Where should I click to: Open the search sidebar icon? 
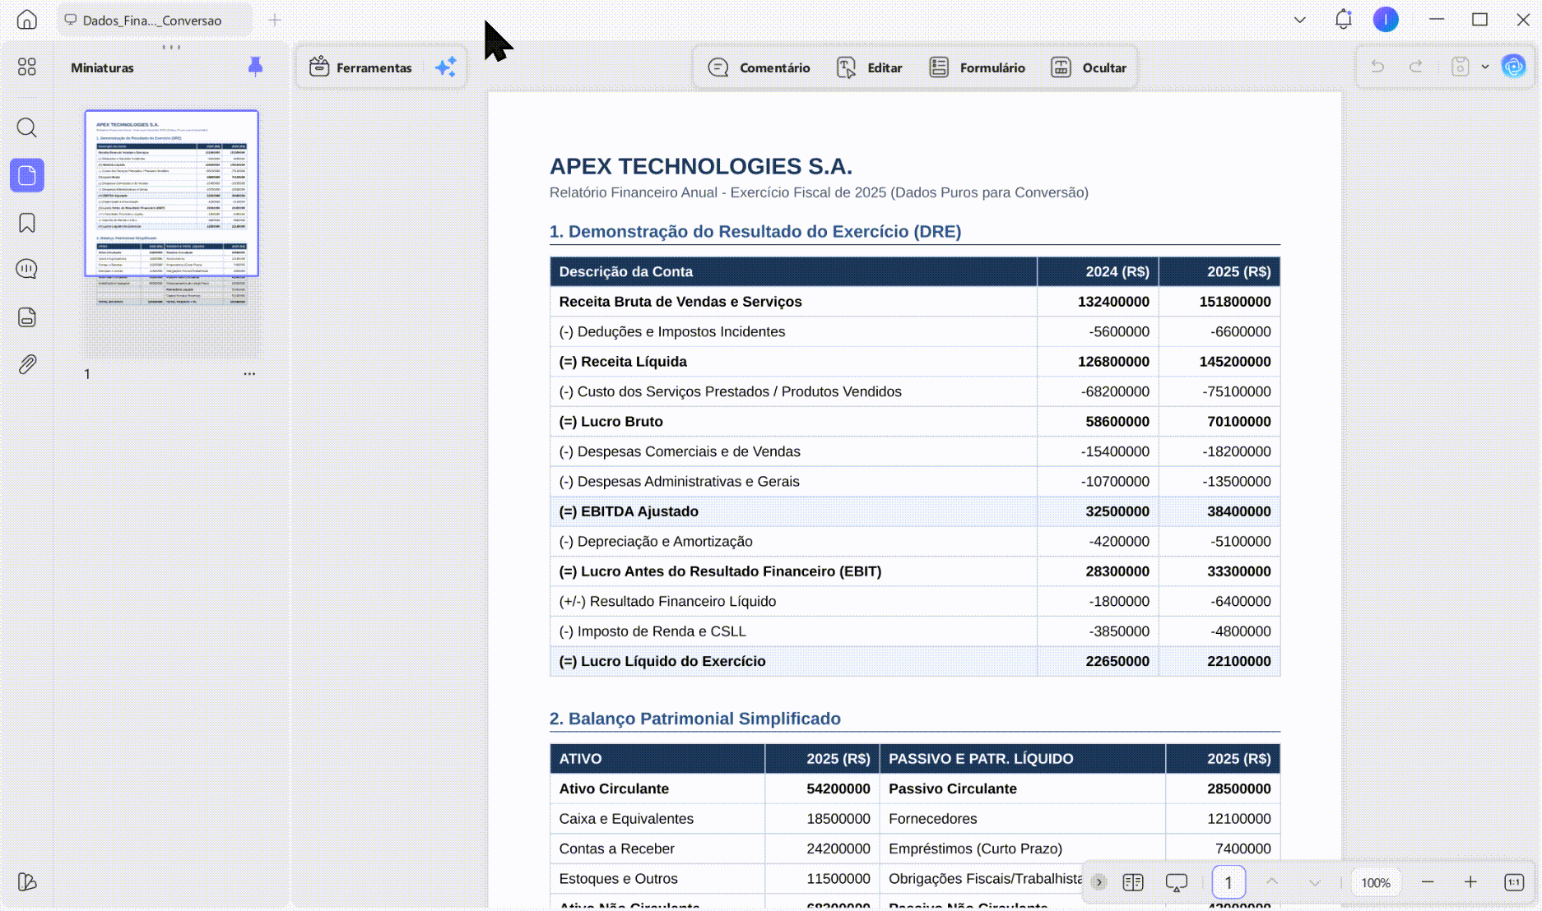27,127
